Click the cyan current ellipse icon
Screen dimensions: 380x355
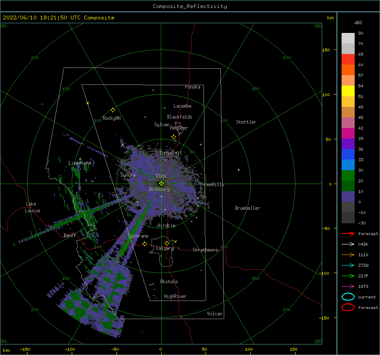pos(348,297)
